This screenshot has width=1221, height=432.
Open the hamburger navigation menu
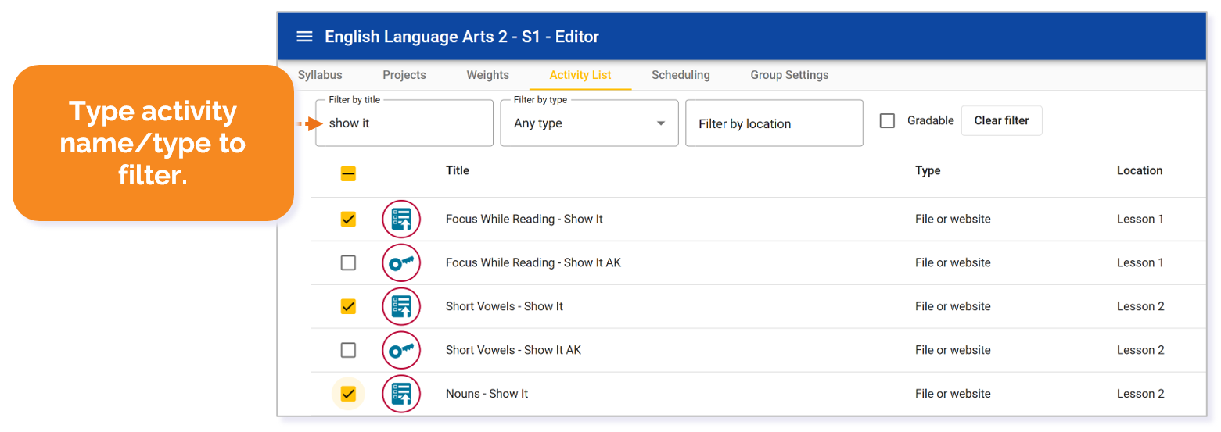(304, 37)
